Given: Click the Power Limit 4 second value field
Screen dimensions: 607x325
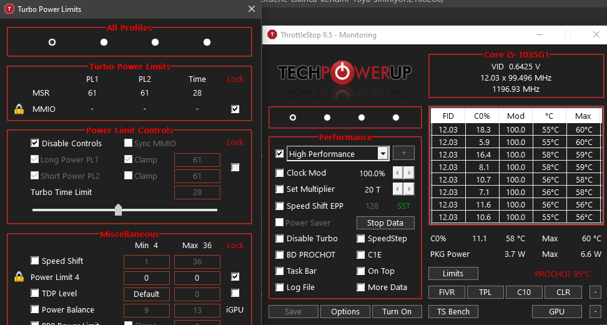Looking at the screenshot, I should 197,277.
